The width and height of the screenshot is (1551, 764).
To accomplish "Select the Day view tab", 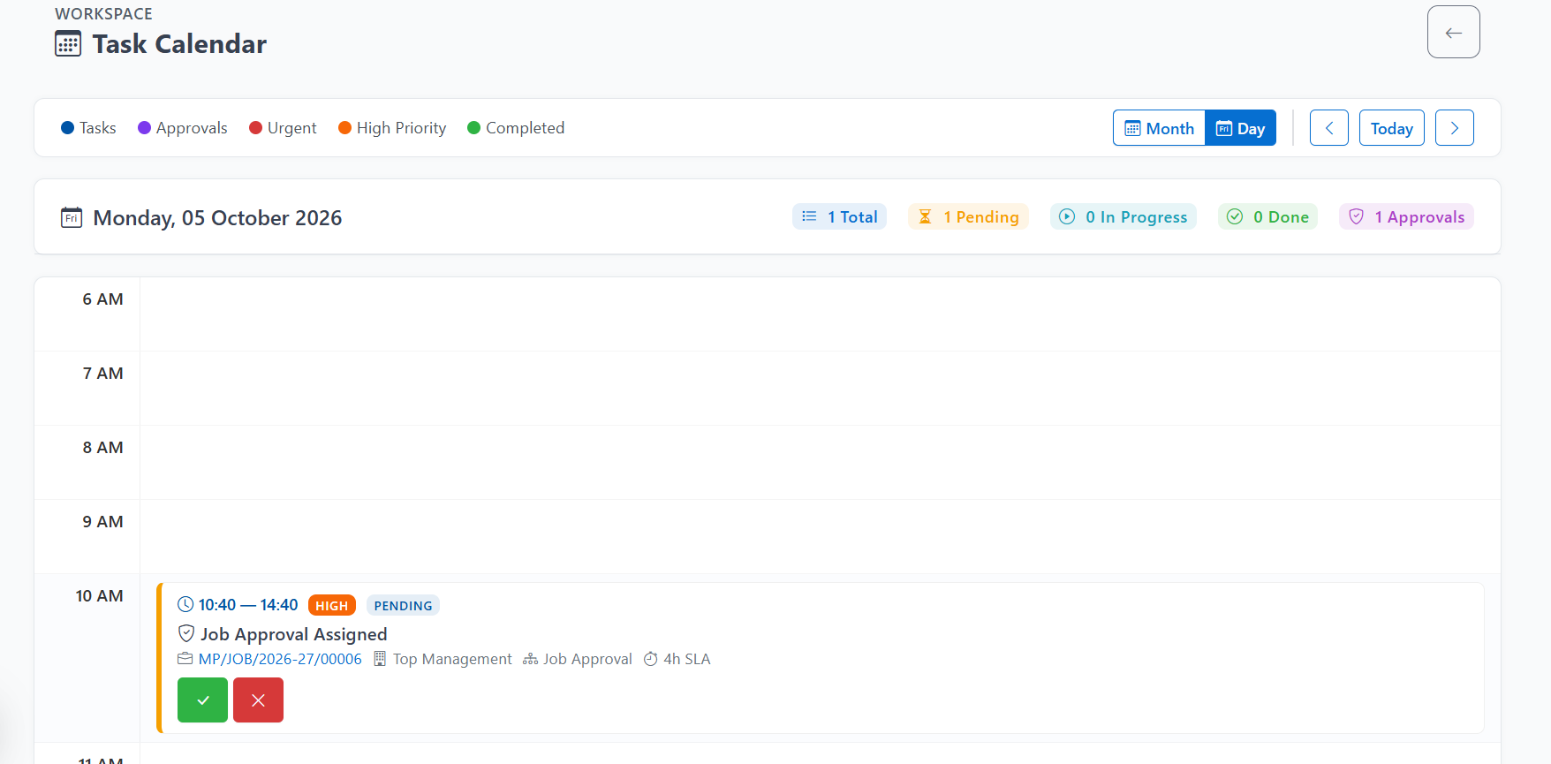I will 1240,128.
